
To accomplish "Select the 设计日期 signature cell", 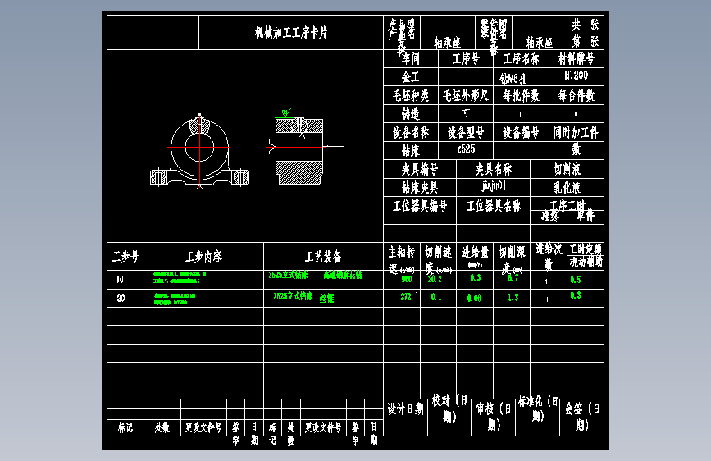I will [x=405, y=409].
